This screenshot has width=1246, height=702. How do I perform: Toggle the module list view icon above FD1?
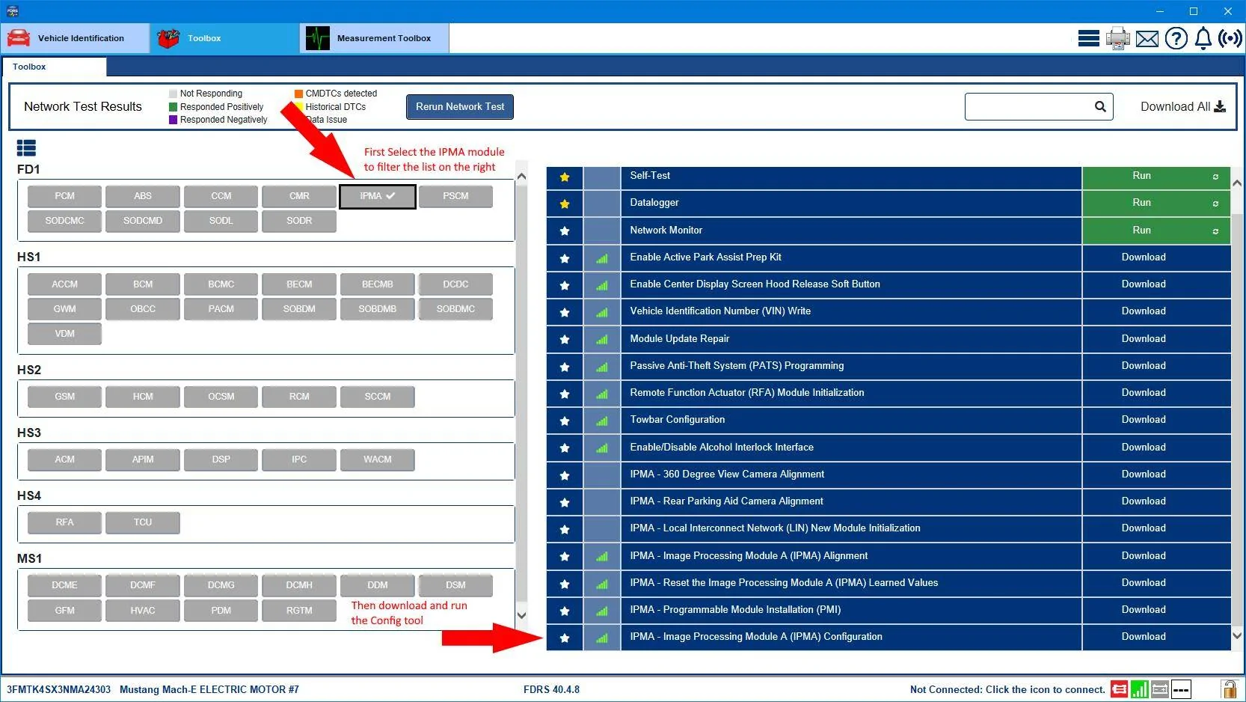click(x=26, y=148)
